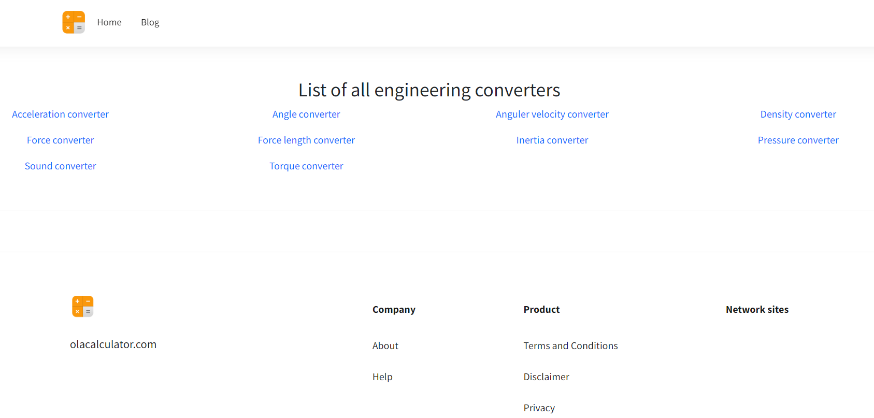Open the Density converter
The image size is (874, 418).
pyautogui.click(x=798, y=114)
